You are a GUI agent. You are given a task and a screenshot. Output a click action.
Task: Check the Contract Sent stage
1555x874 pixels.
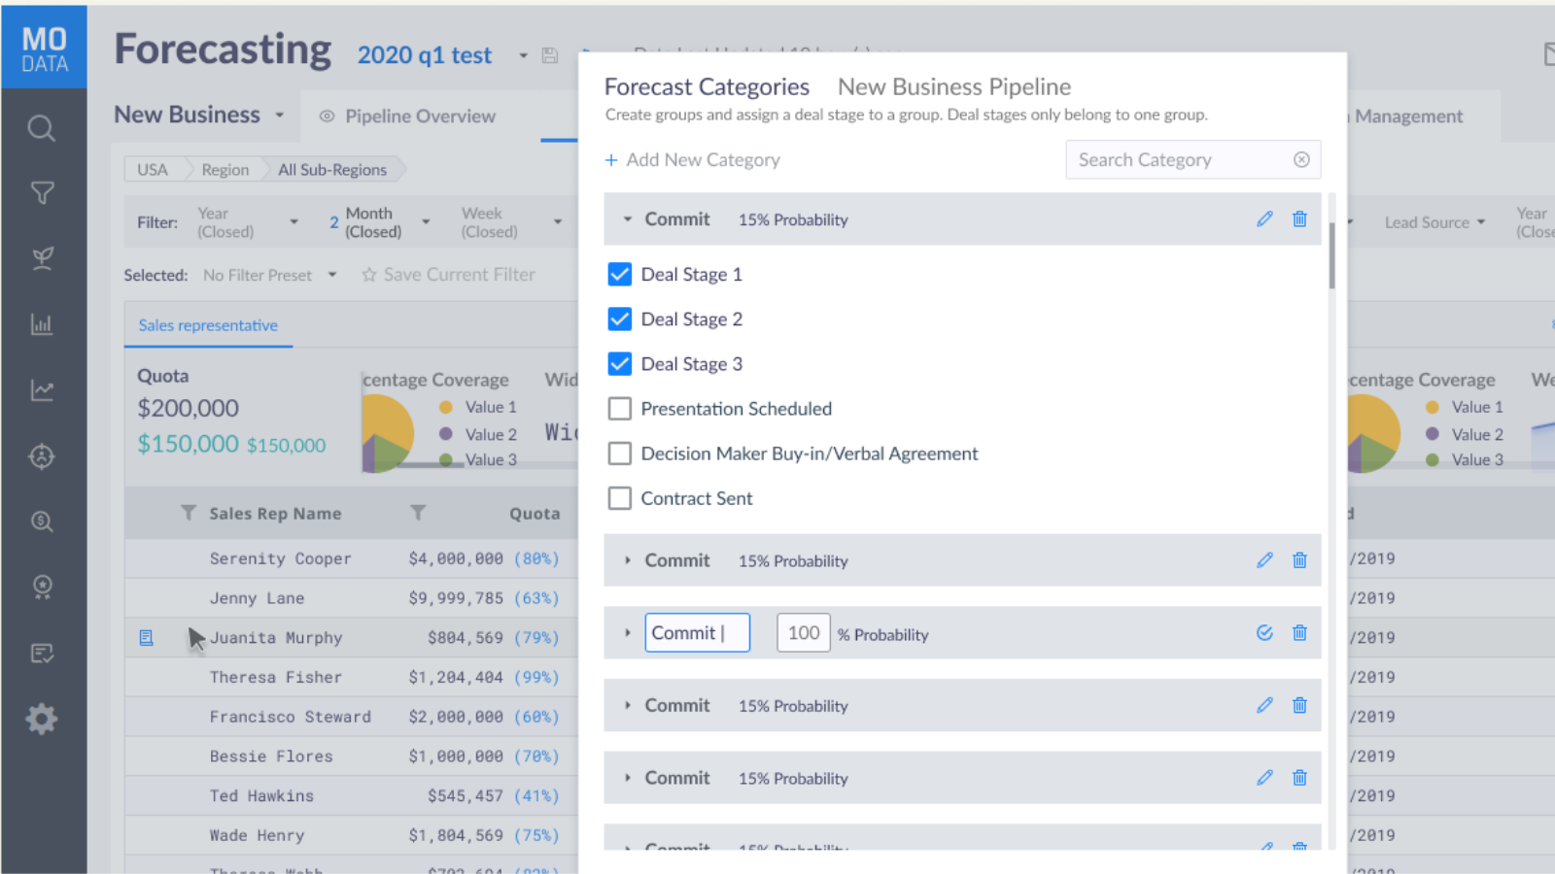click(619, 498)
